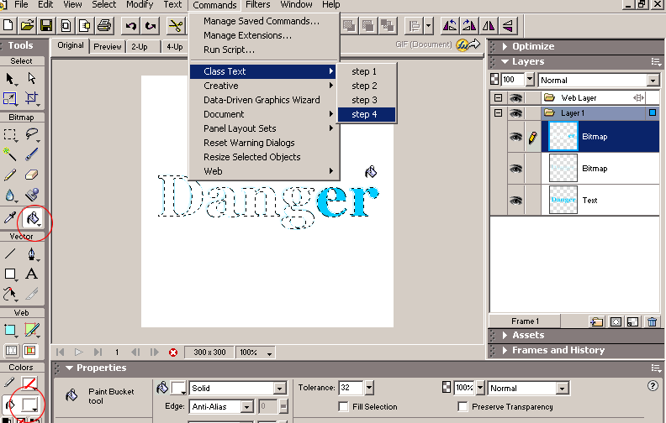Select the Lasso tool
Screen dimensions: 666x423
pos(31,135)
